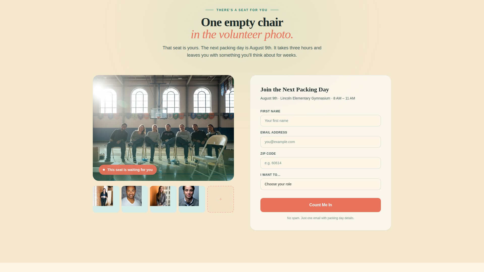
Task: Click the first name input field
Action: 320,120
